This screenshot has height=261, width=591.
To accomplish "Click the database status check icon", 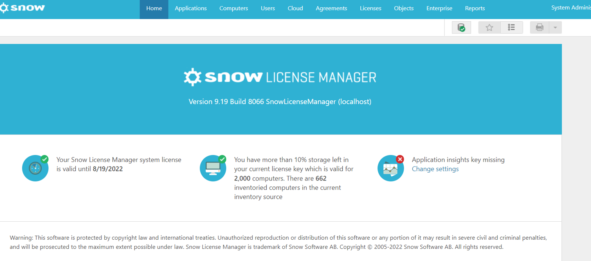I will click(x=461, y=27).
